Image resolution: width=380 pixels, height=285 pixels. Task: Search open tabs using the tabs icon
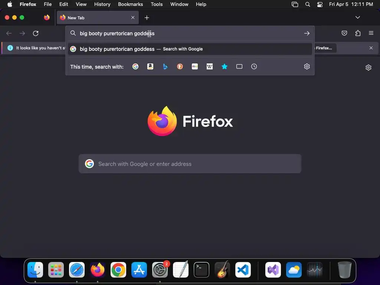coord(239,66)
